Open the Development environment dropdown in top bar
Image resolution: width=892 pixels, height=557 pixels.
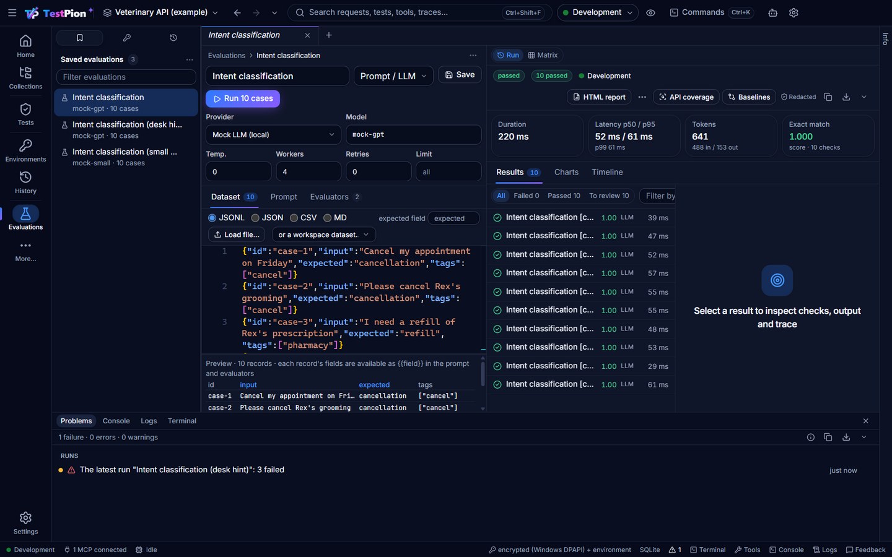pos(598,12)
